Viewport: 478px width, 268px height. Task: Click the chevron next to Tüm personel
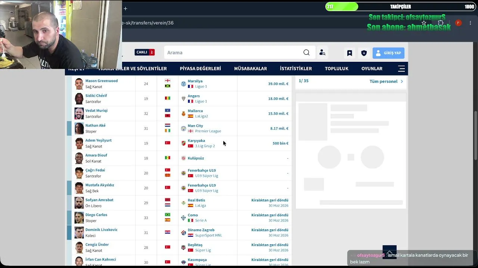tap(402, 81)
